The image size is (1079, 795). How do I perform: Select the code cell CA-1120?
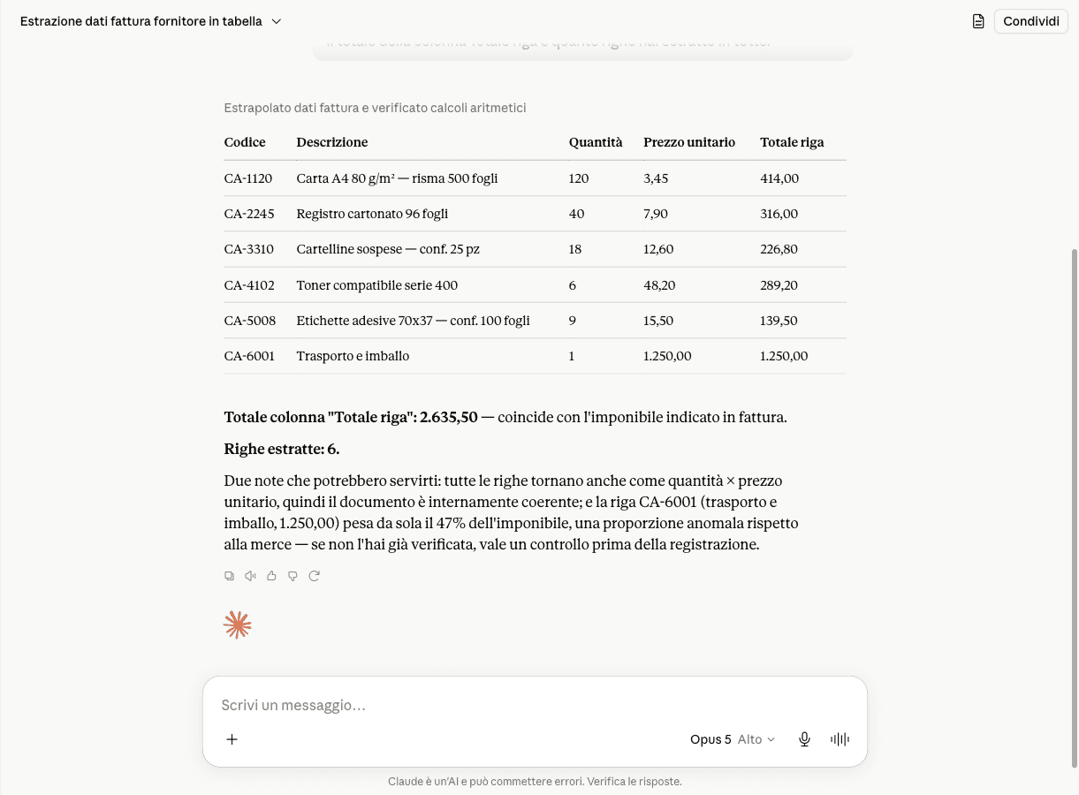(x=248, y=178)
